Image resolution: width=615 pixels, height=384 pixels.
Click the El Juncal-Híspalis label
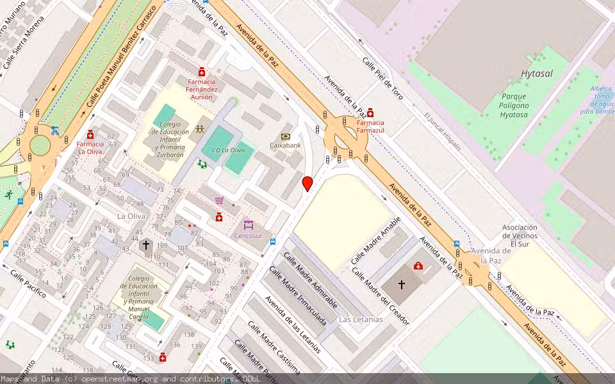[443, 132]
